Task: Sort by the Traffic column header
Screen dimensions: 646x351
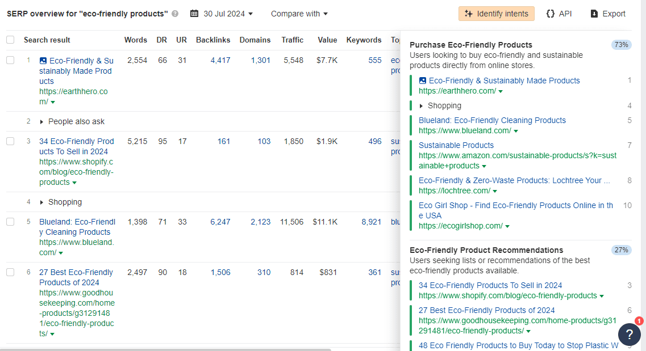Action: point(293,40)
